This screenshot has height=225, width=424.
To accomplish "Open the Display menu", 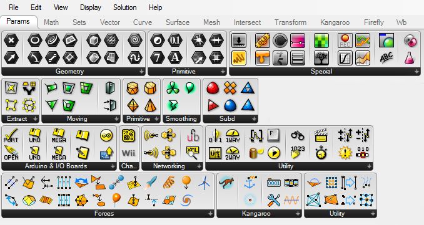I will 90,7.
